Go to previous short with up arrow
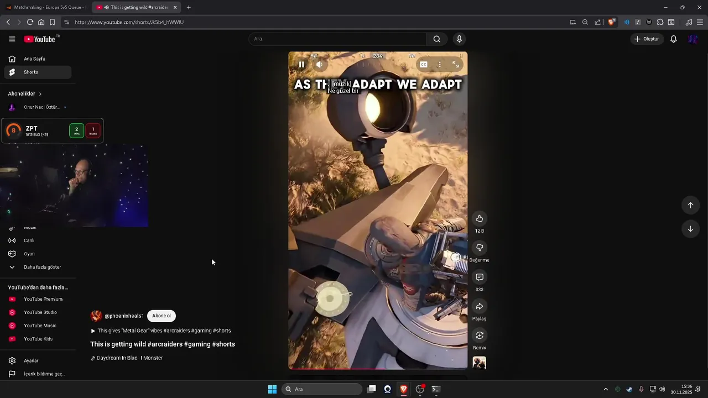 click(x=690, y=205)
